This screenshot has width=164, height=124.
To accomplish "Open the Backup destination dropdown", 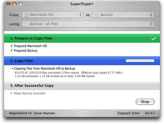I will pyautogui.click(x=123, y=15).
